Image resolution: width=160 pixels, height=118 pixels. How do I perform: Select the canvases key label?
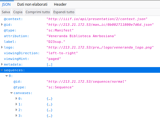23,93
